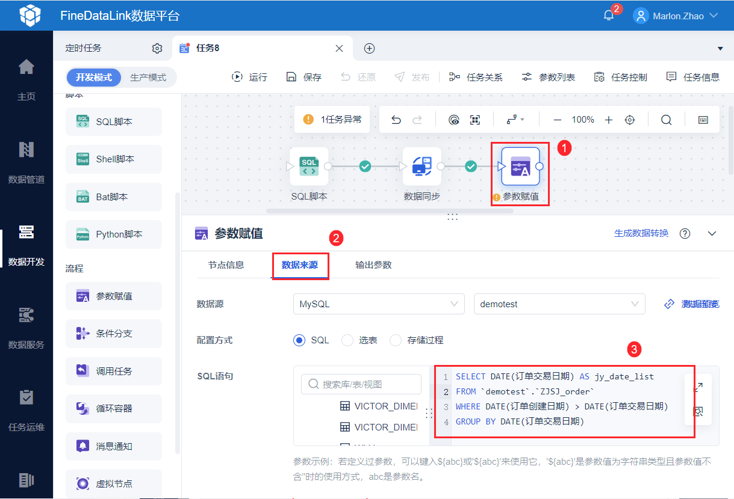Click 保存 to save the task
734x499 pixels.
click(x=303, y=77)
